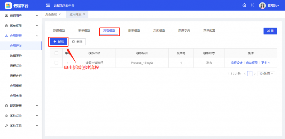Select all rows using header checkbox
The image size is (285, 139).
pos(56,53)
